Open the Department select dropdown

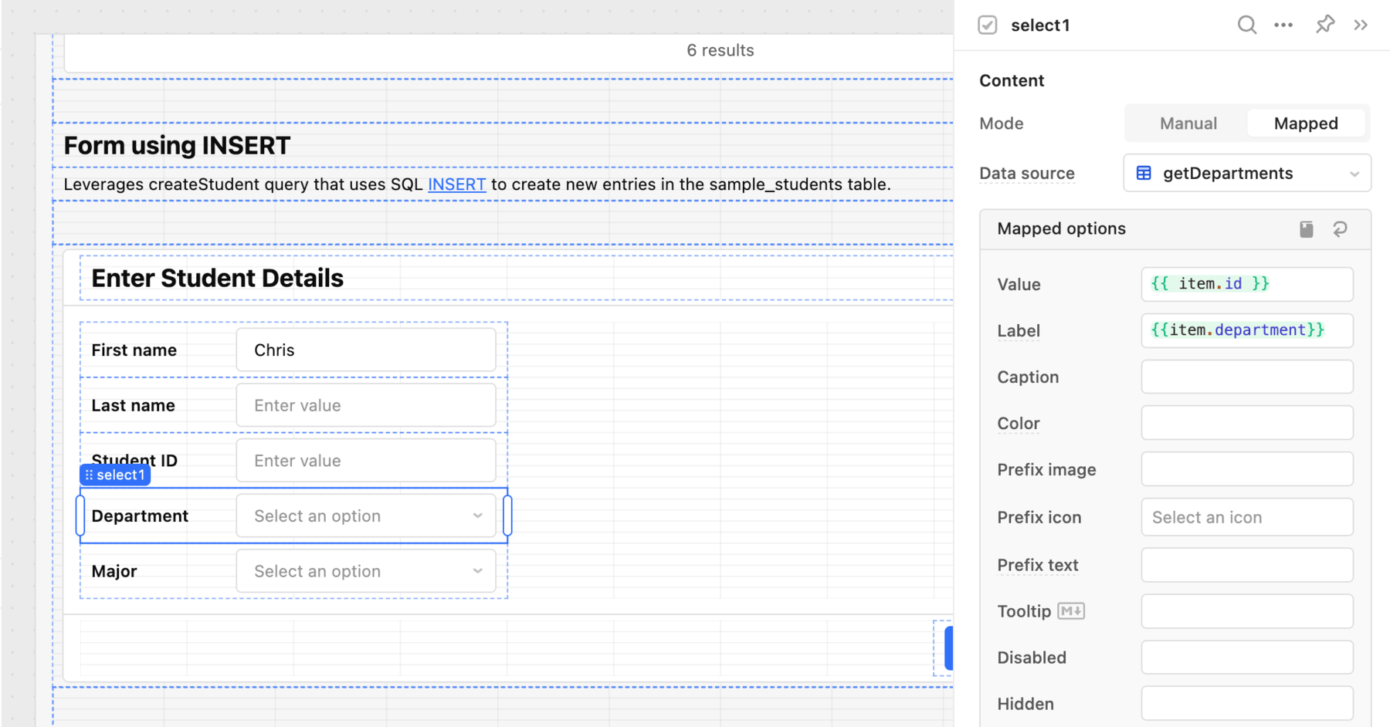click(x=366, y=516)
